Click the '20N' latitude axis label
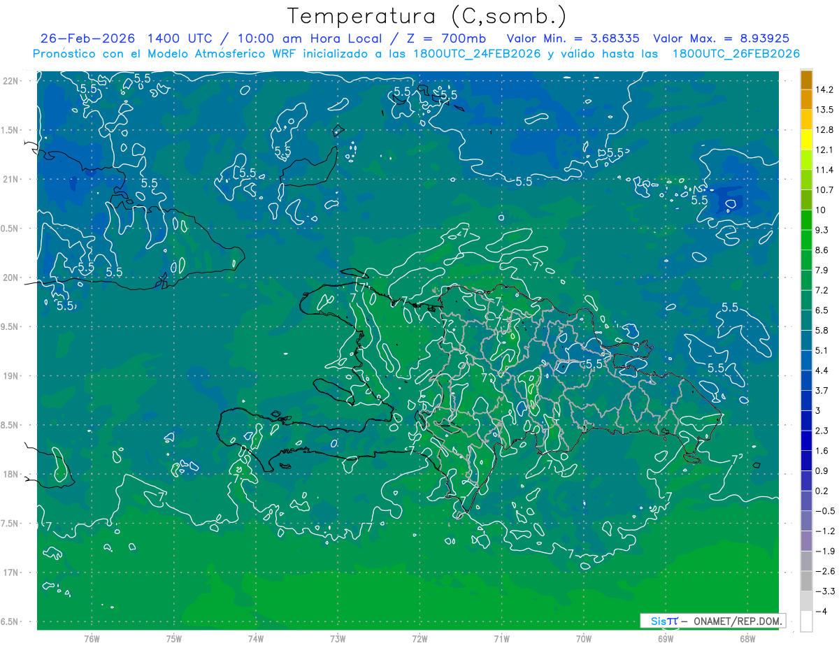This screenshot has width=839, height=648. coord(10,278)
